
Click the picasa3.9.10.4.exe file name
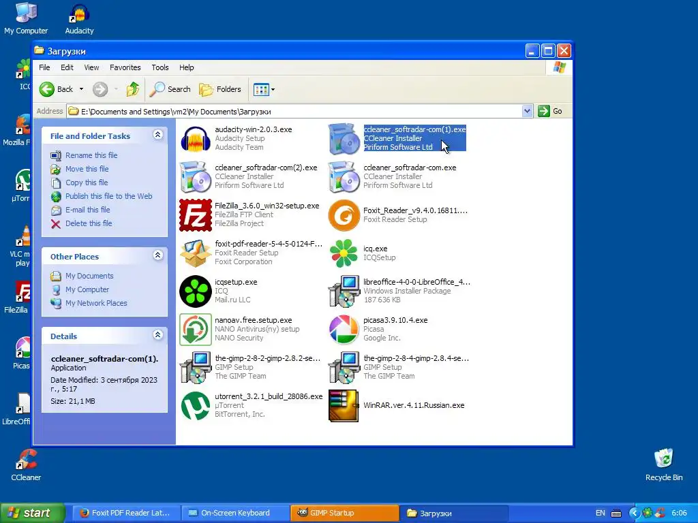point(395,320)
